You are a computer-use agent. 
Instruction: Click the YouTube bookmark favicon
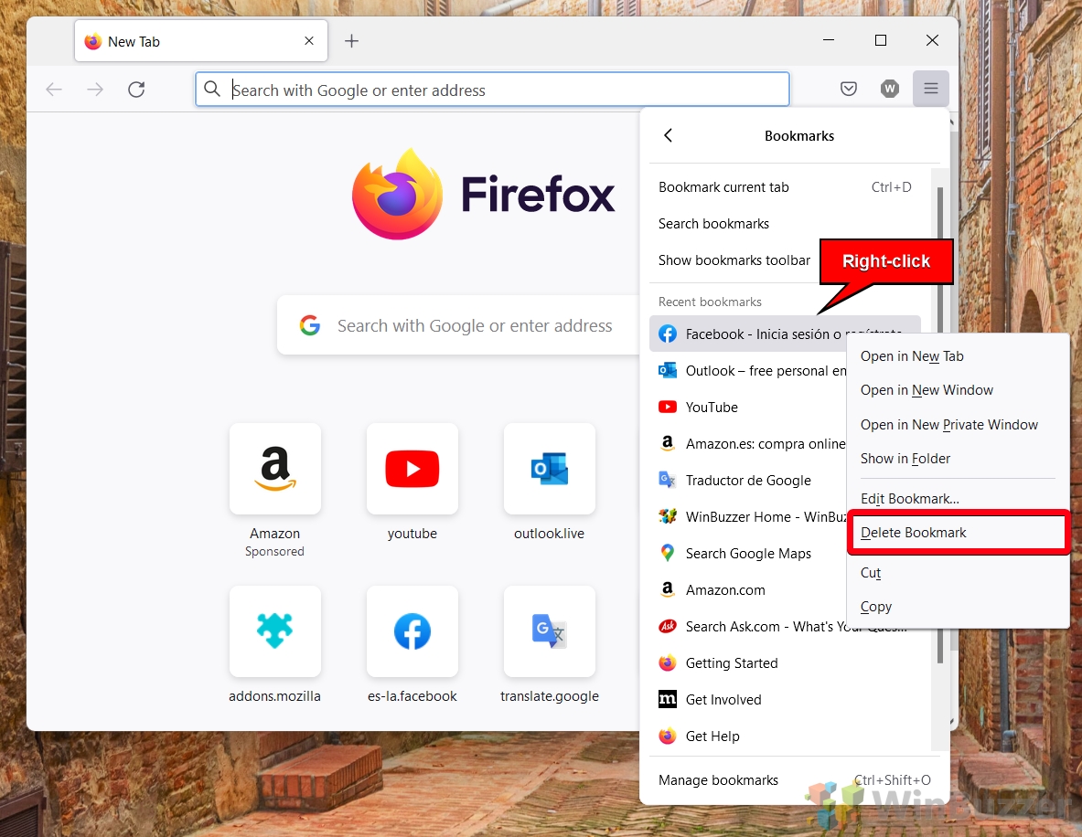[668, 407]
